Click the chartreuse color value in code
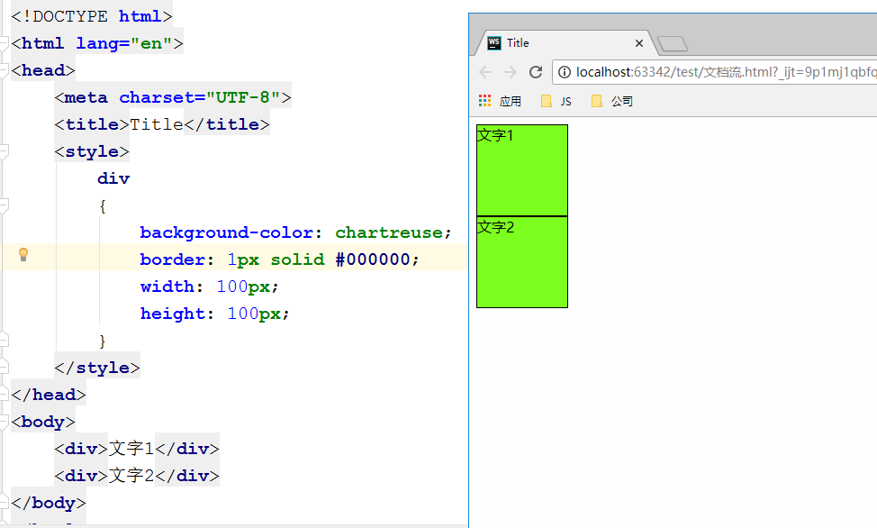 click(388, 232)
